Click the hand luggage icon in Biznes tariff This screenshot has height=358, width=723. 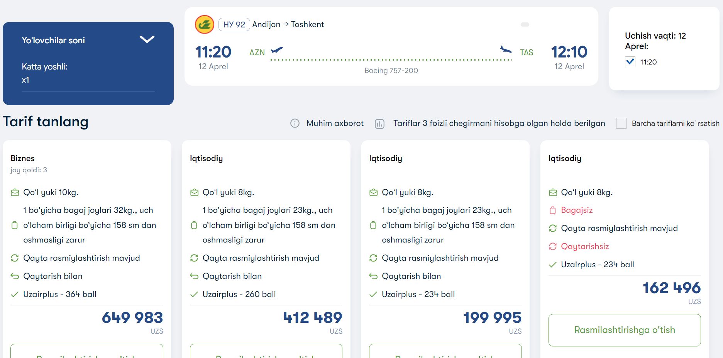tap(15, 192)
